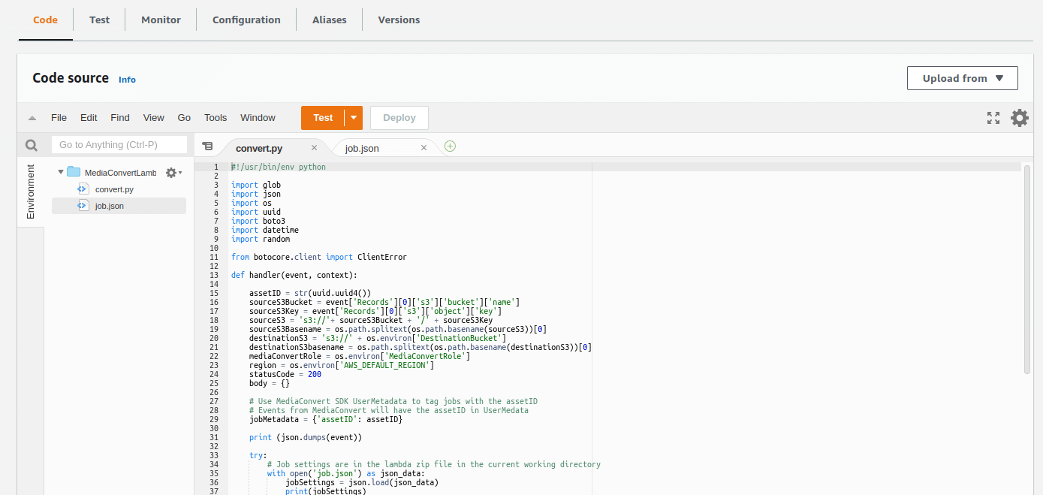This screenshot has height=495, width=1043.
Task: Close the job.json tab
Action: click(x=424, y=148)
